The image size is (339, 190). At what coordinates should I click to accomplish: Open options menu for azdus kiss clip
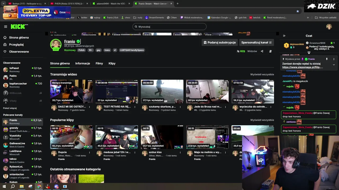point(180,152)
